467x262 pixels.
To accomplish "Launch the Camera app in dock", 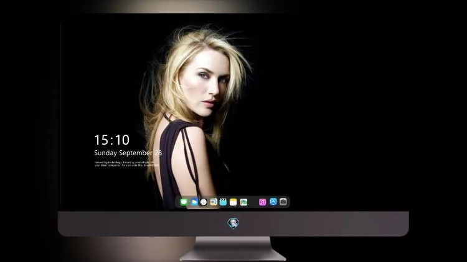I will click(283, 202).
